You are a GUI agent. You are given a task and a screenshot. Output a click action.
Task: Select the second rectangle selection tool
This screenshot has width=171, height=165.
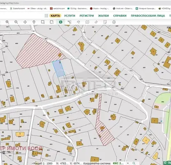coord(52,22)
